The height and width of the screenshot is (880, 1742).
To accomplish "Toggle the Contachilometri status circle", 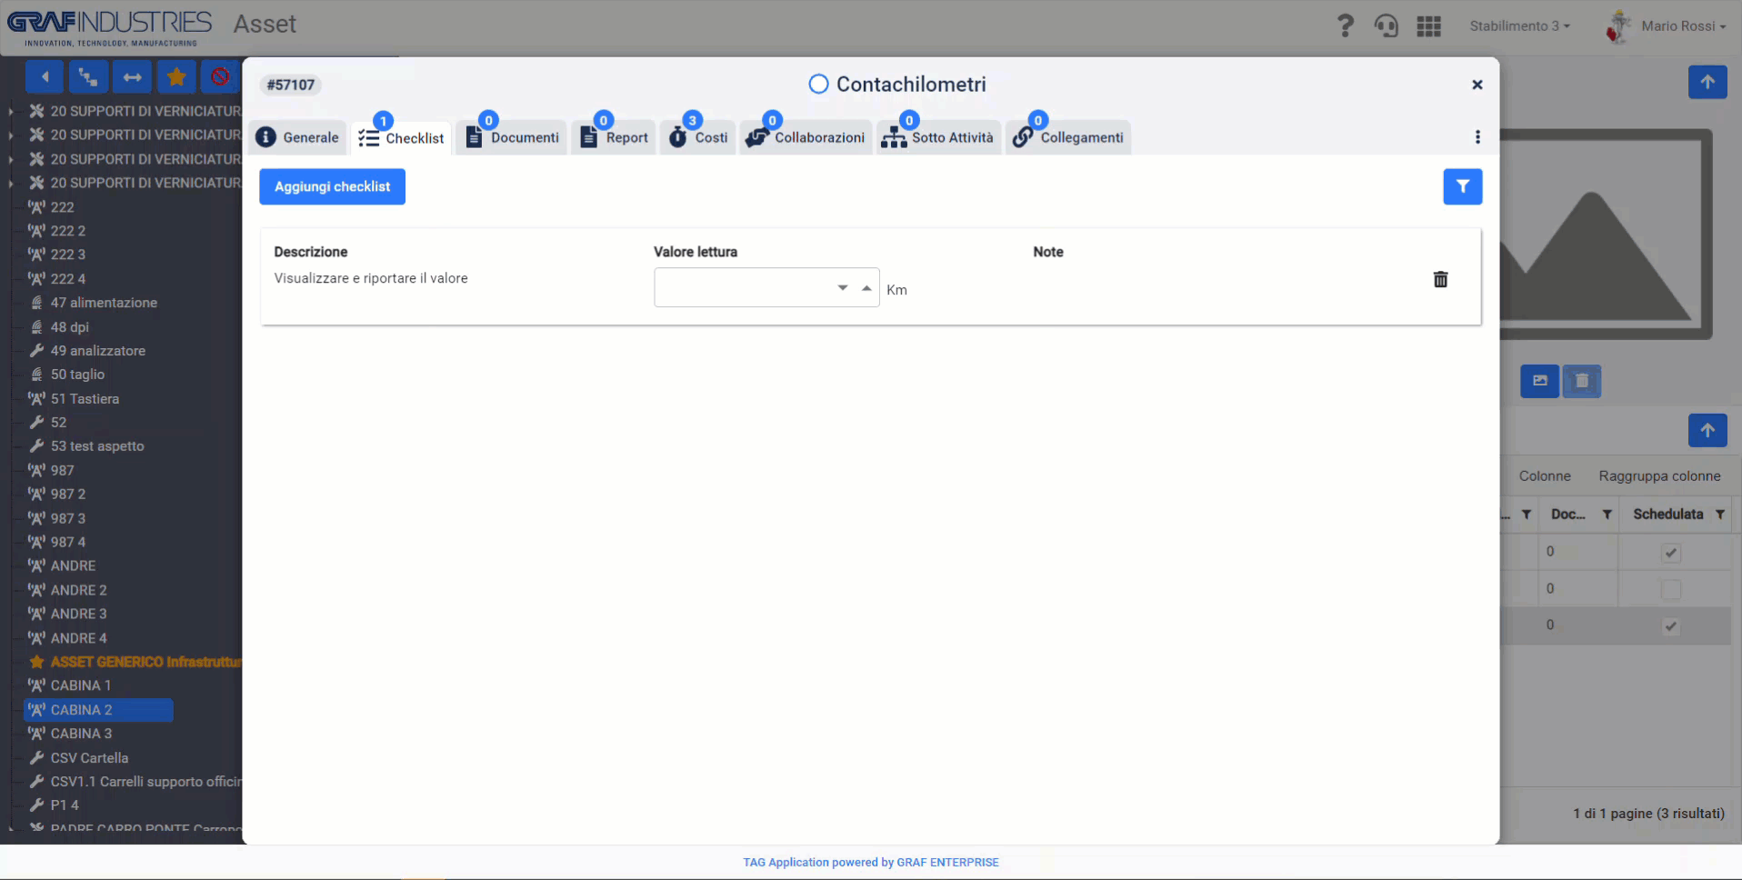I will point(818,85).
